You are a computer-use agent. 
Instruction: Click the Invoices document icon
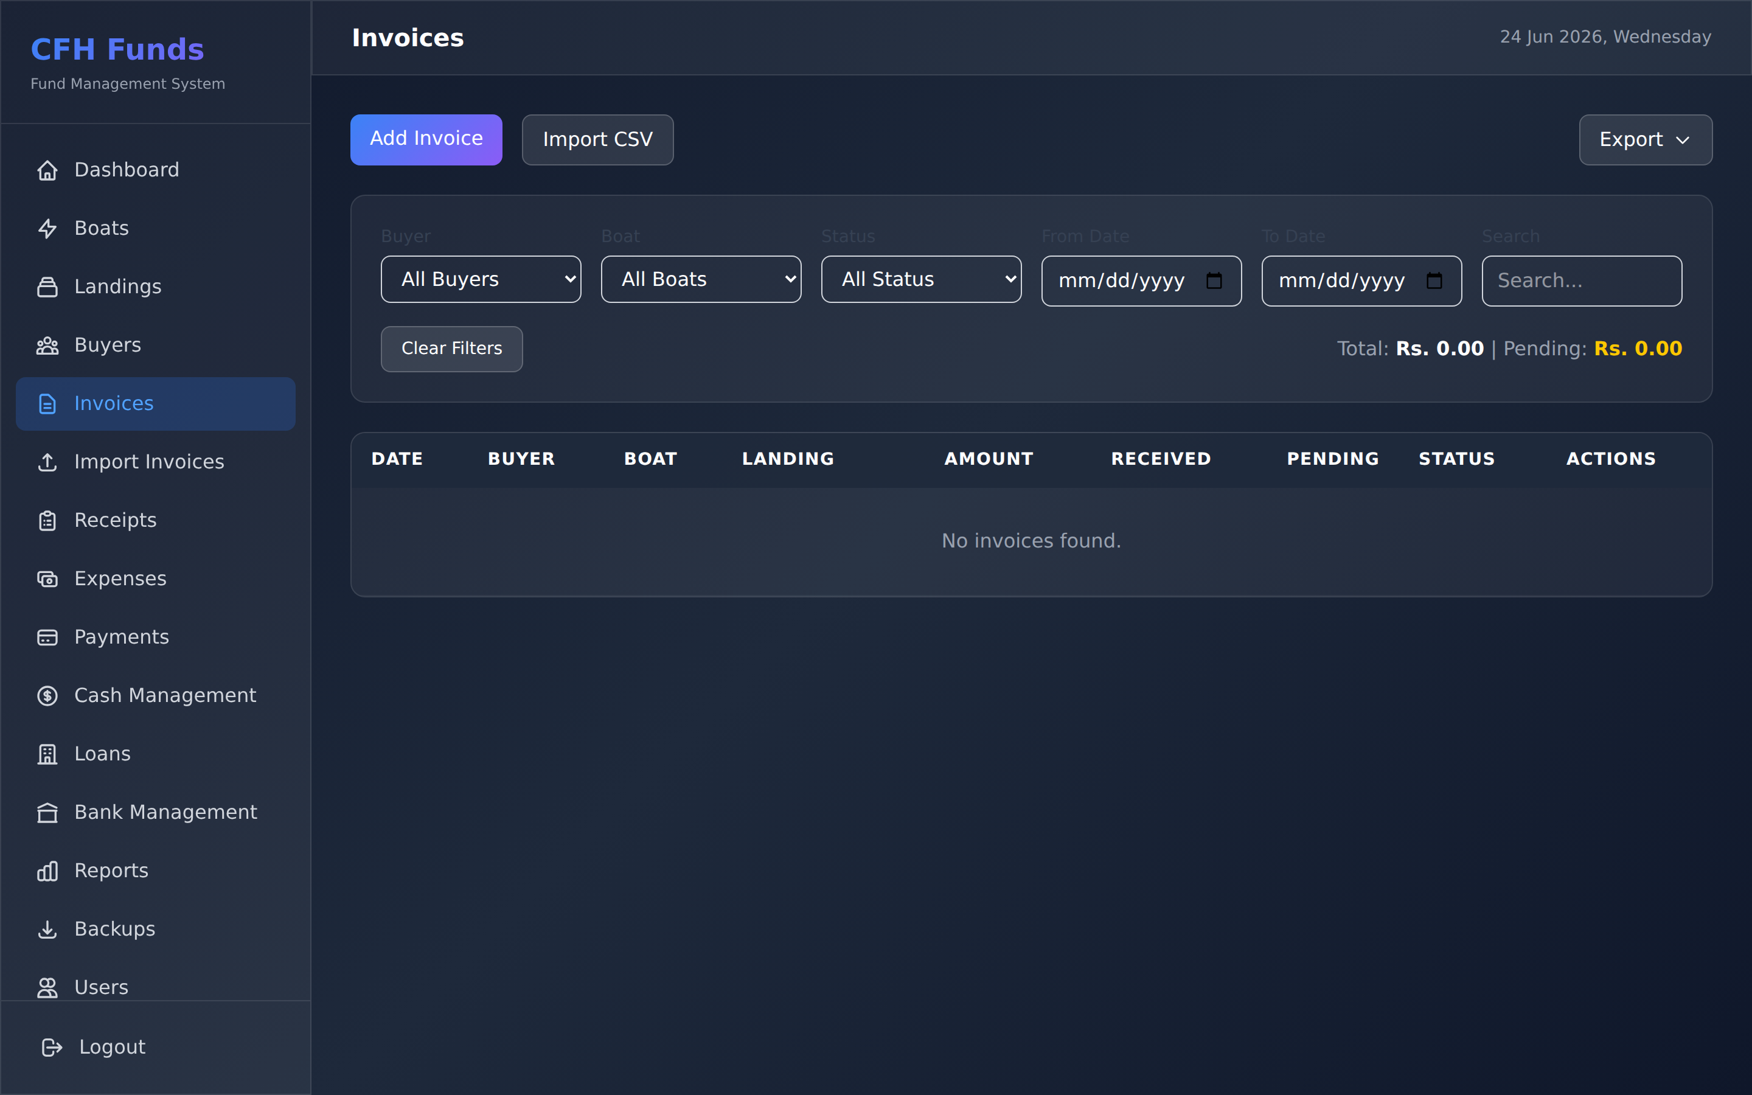(47, 403)
